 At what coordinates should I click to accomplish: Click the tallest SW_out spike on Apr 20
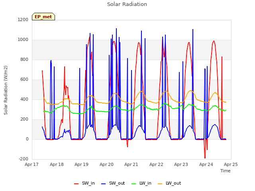116,29
